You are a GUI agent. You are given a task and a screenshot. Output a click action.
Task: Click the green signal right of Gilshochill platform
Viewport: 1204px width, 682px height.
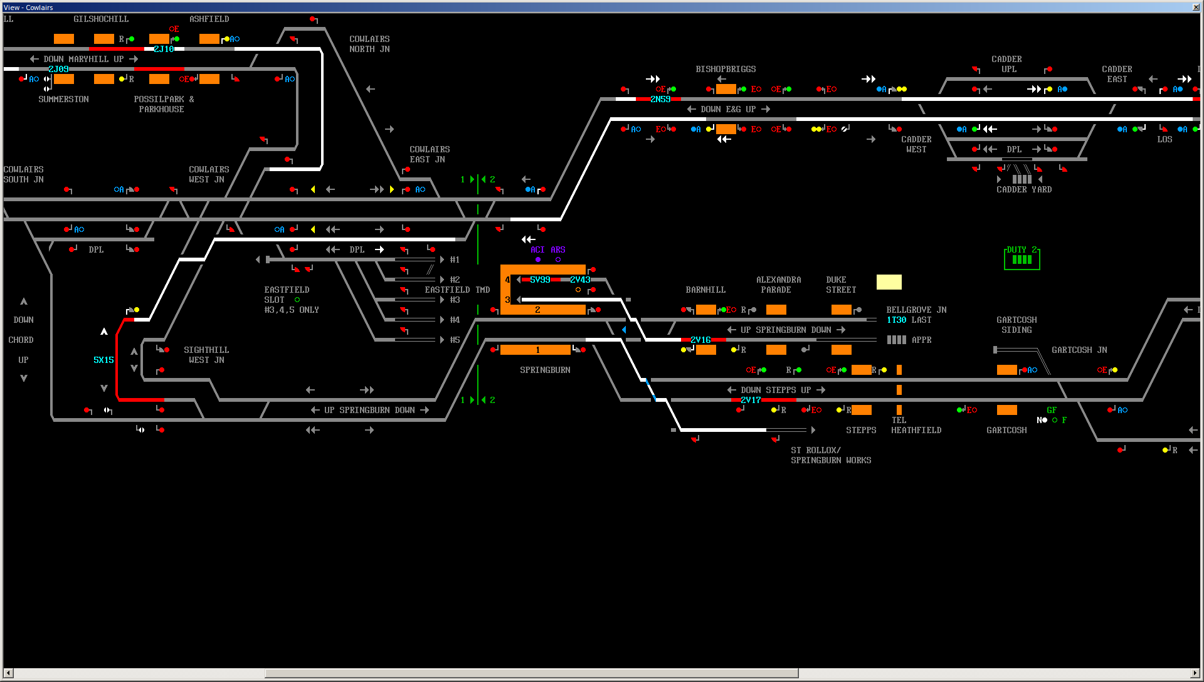click(132, 39)
